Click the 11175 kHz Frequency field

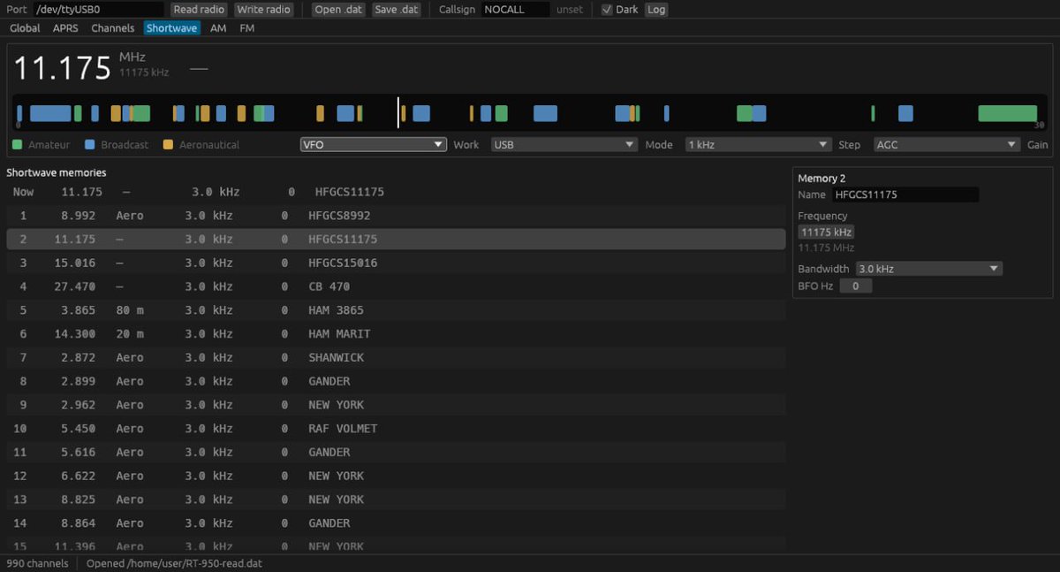click(x=826, y=232)
